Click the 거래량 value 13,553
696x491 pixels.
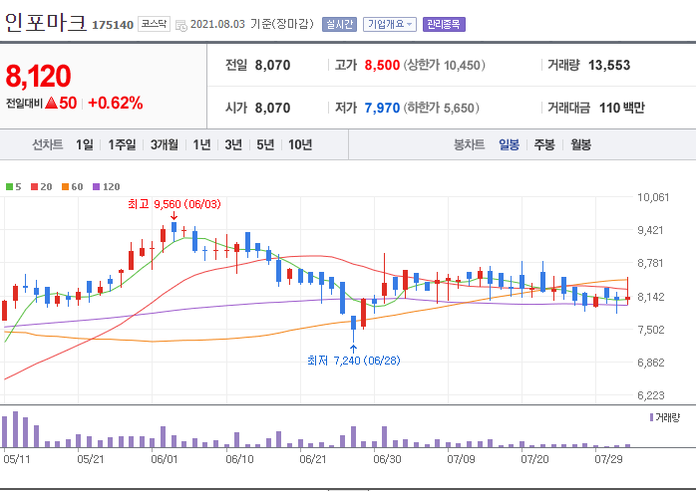coord(609,65)
